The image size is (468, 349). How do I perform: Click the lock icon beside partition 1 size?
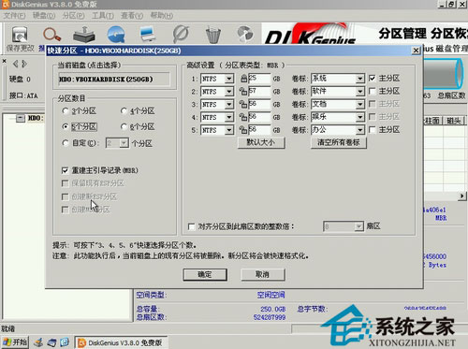pos(243,79)
